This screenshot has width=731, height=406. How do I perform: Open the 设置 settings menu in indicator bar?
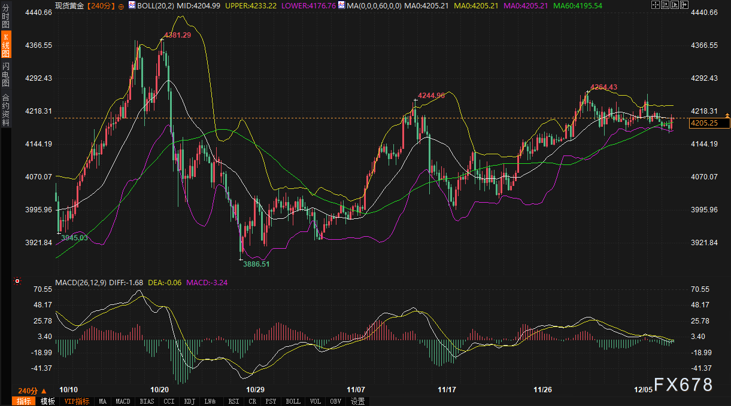tap(358, 401)
